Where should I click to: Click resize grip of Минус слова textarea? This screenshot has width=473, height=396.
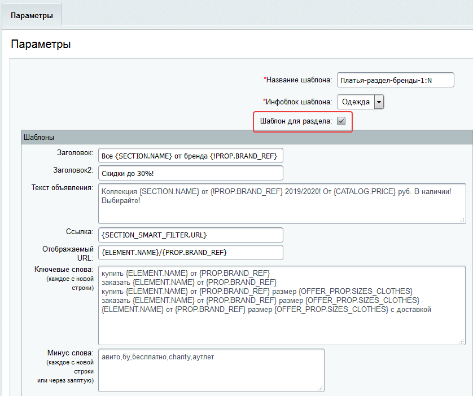tap(321, 389)
